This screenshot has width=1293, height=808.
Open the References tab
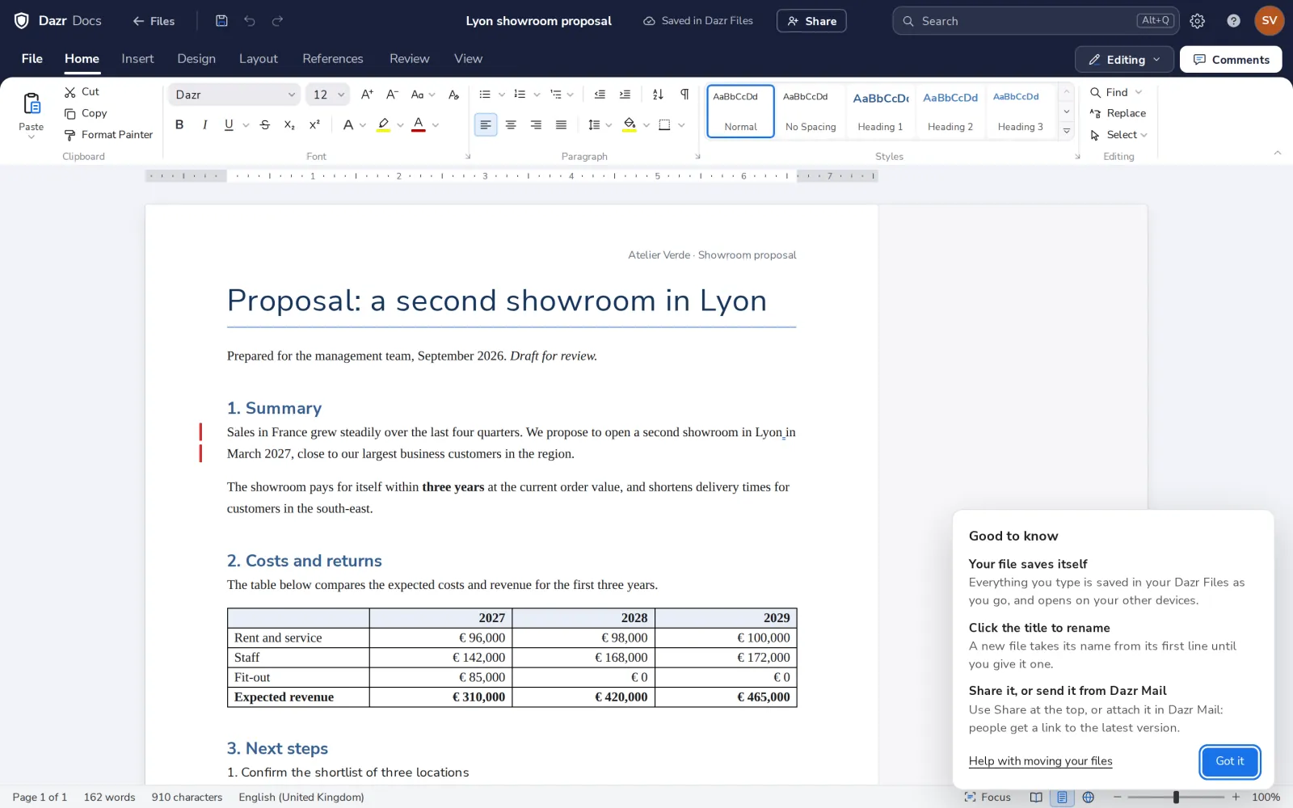pyautogui.click(x=333, y=59)
